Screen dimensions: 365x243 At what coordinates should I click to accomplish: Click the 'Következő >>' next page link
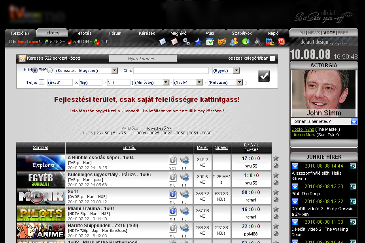pyautogui.click(x=159, y=128)
